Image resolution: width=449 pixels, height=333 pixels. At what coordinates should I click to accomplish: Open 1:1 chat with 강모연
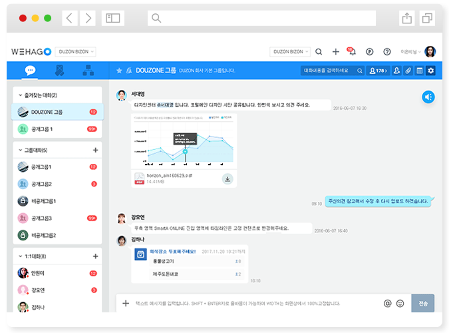(57, 290)
